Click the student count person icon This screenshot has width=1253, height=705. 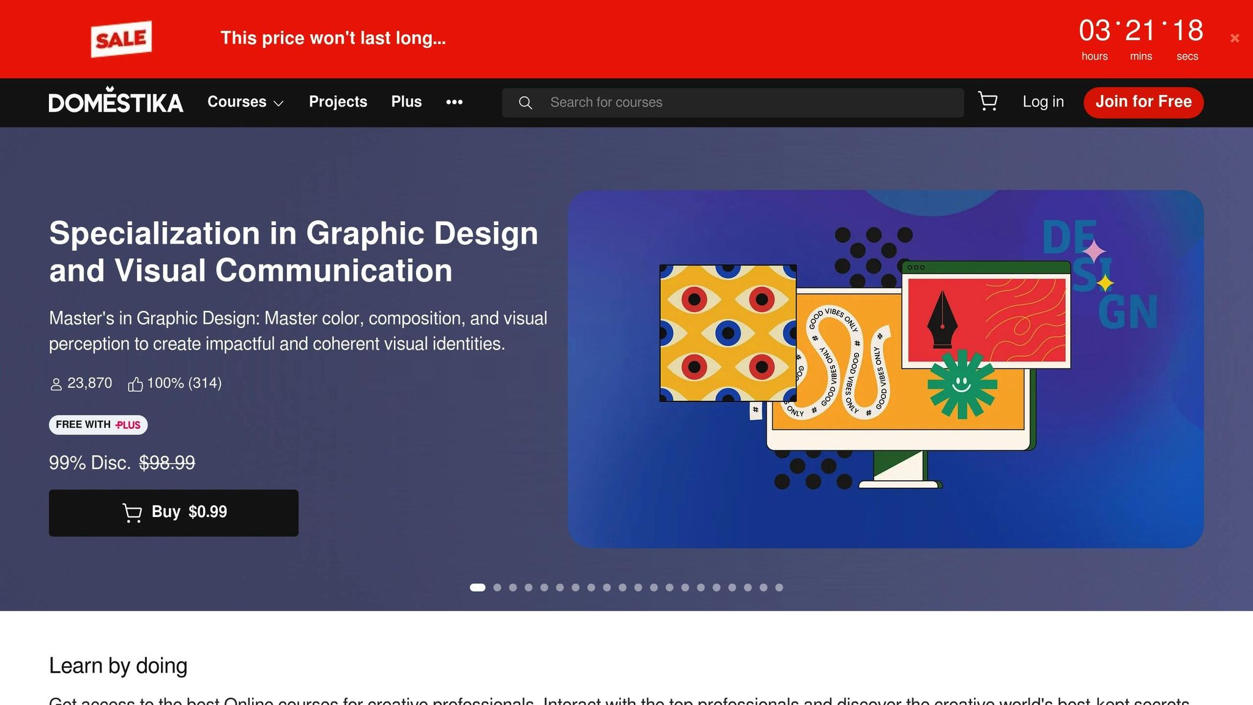56,384
